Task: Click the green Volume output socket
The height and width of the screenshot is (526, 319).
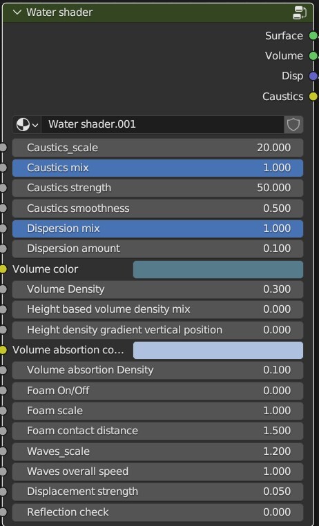Action: pos(313,56)
